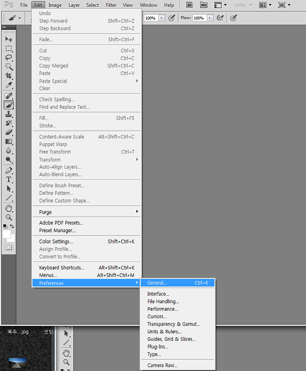Select the Eyedropper tool

pos(9,85)
